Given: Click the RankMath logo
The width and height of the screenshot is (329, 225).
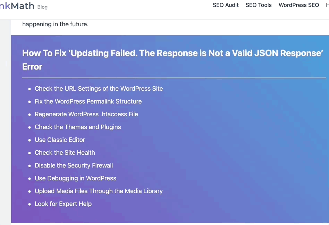Looking at the screenshot, I should tap(17, 6).
